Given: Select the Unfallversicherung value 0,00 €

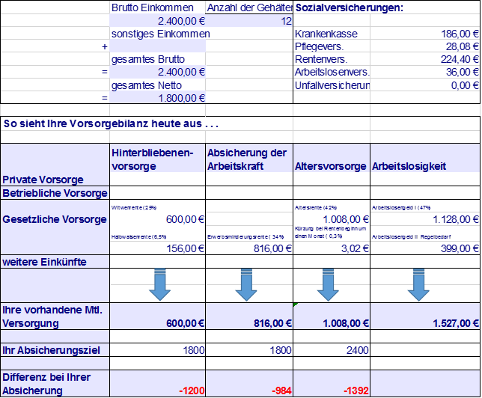Looking at the screenshot, I should point(465,85).
